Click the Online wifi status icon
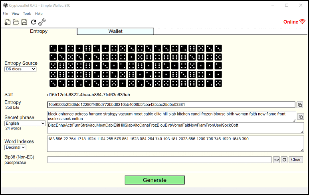The height and width of the screenshot is (195, 309). [x=302, y=22]
